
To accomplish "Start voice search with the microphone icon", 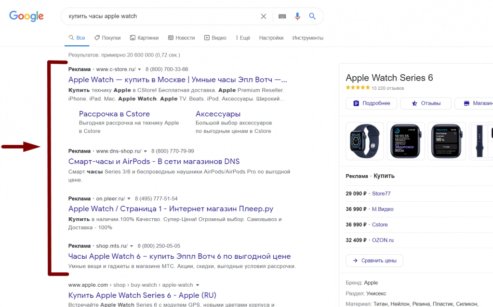I will 297,16.
